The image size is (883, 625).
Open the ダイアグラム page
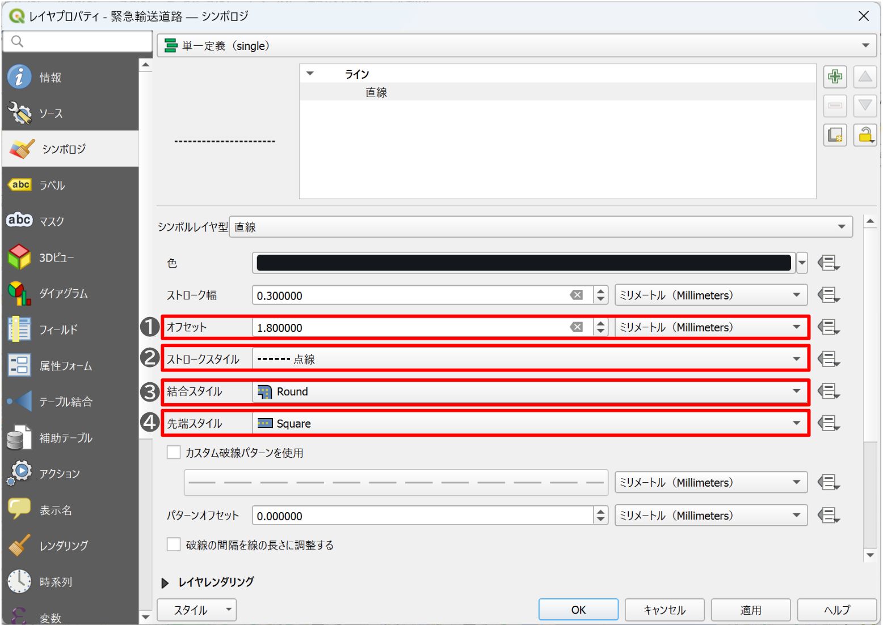70,293
